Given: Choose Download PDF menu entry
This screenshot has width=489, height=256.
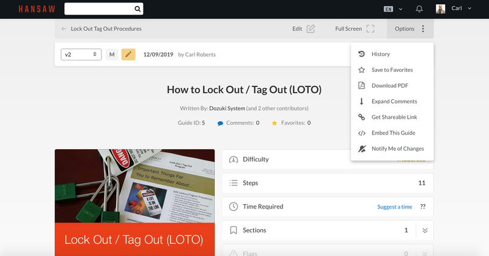Looking at the screenshot, I should click(x=390, y=85).
